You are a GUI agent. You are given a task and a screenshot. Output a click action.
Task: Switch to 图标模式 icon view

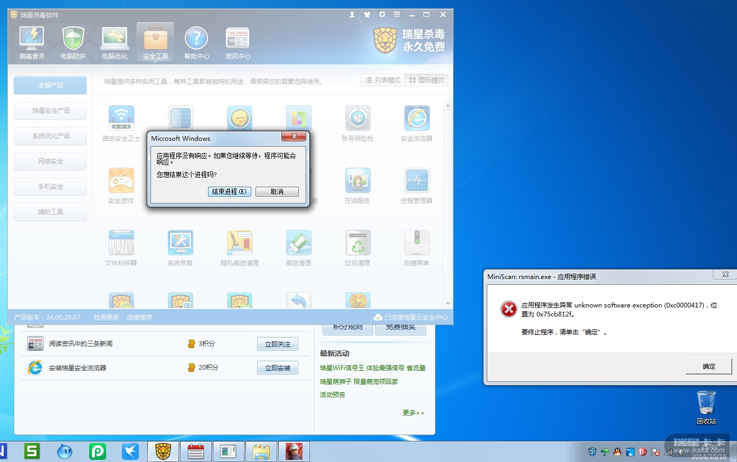pyautogui.click(x=427, y=80)
